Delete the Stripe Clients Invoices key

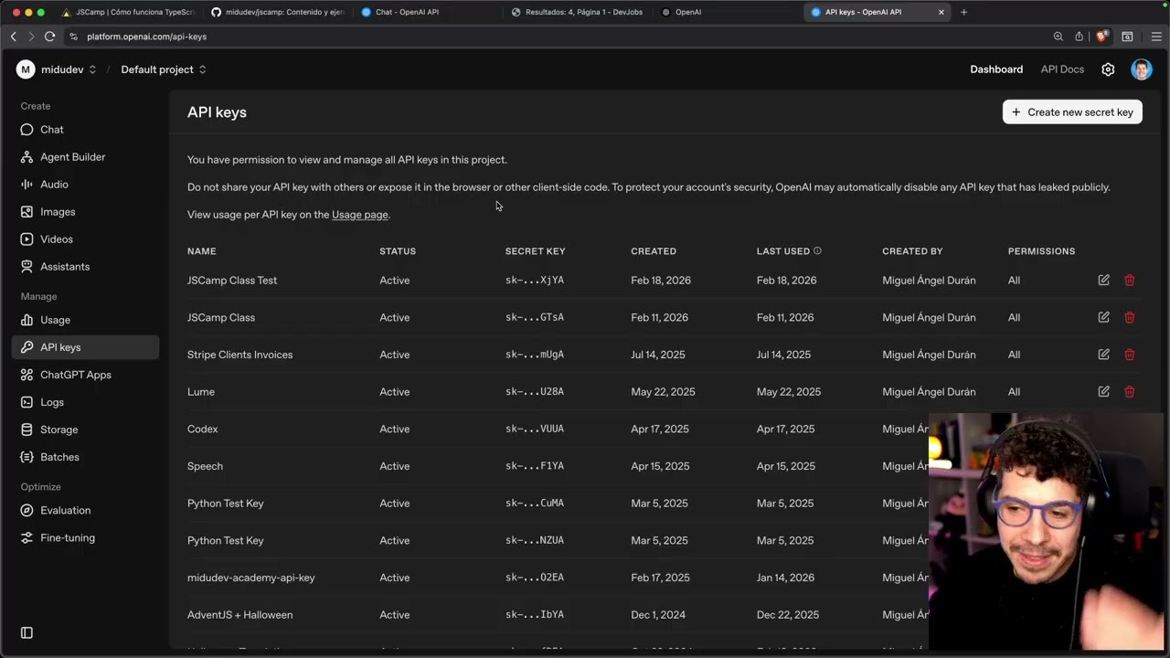coord(1129,355)
